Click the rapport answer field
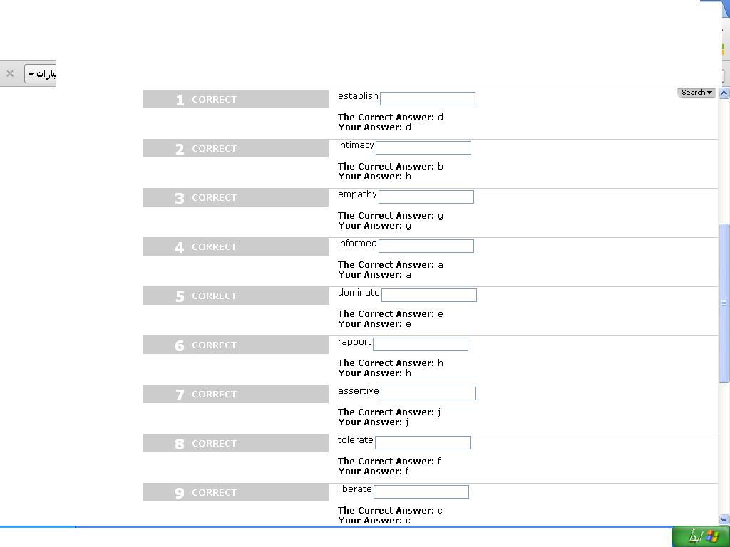Viewport: 730px width, 547px height. click(x=421, y=344)
